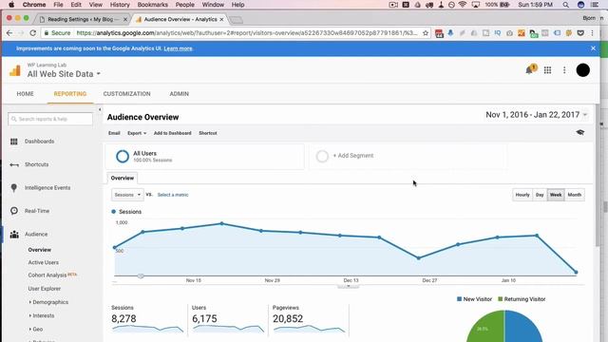Click the account profile avatar
Viewport: 608px width, 342px height.
(x=582, y=70)
